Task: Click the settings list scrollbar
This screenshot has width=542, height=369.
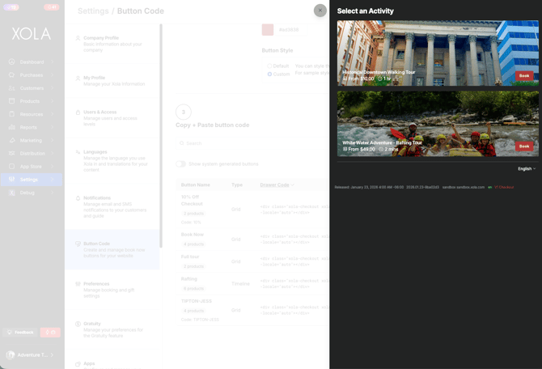Action: coord(161,136)
